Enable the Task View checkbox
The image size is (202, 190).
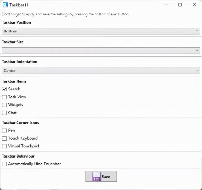pyautogui.click(x=4, y=97)
